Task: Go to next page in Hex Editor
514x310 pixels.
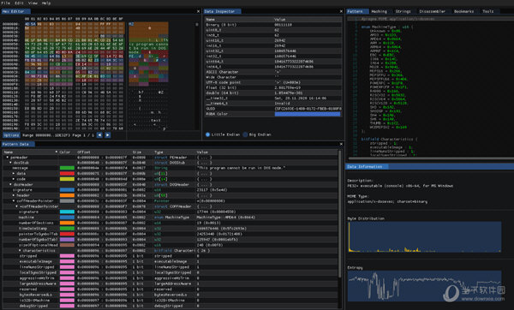Action: [108, 135]
